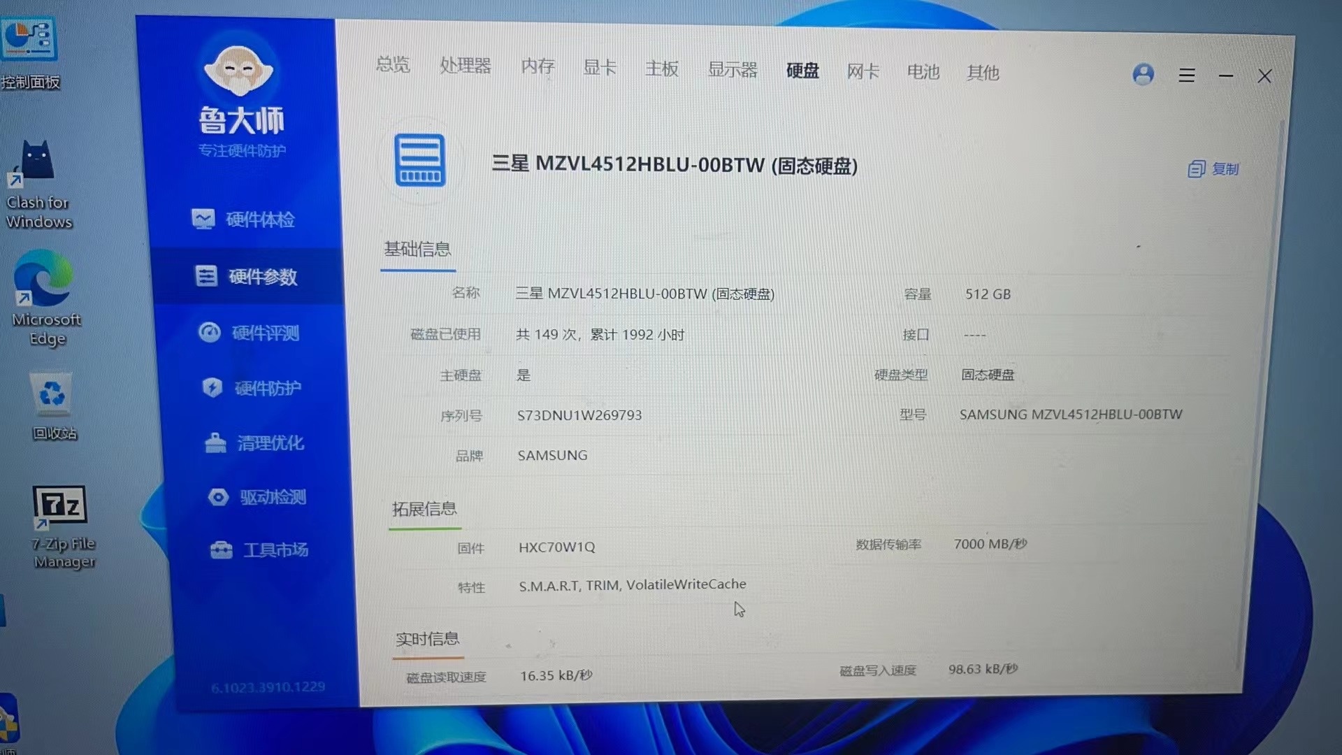The image size is (1342, 755).
Task: Close the 鲁大师 window
Action: click(1265, 76)
